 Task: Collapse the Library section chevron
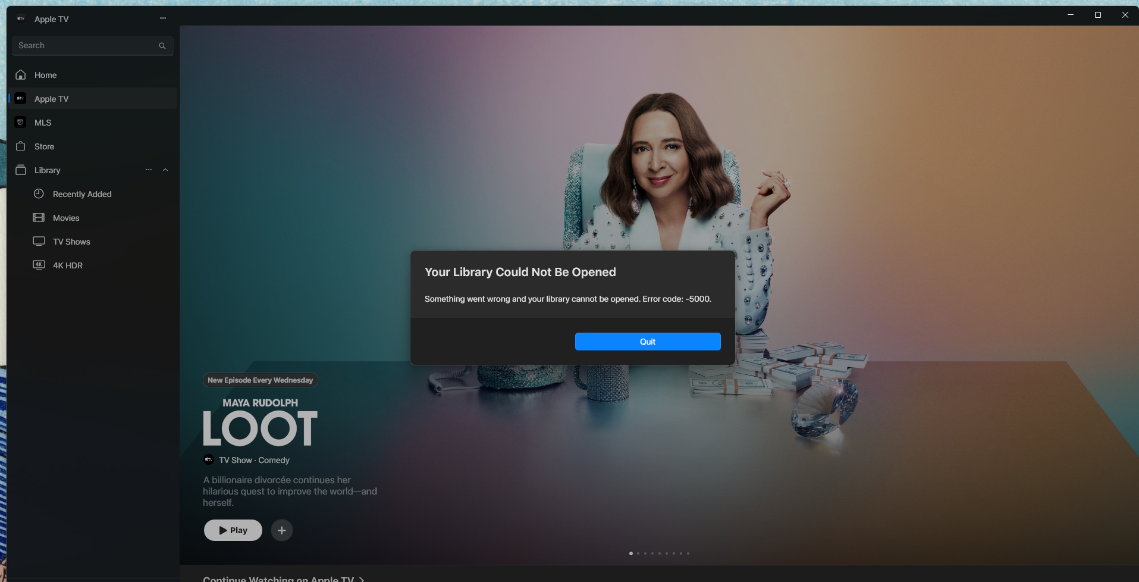165,170
